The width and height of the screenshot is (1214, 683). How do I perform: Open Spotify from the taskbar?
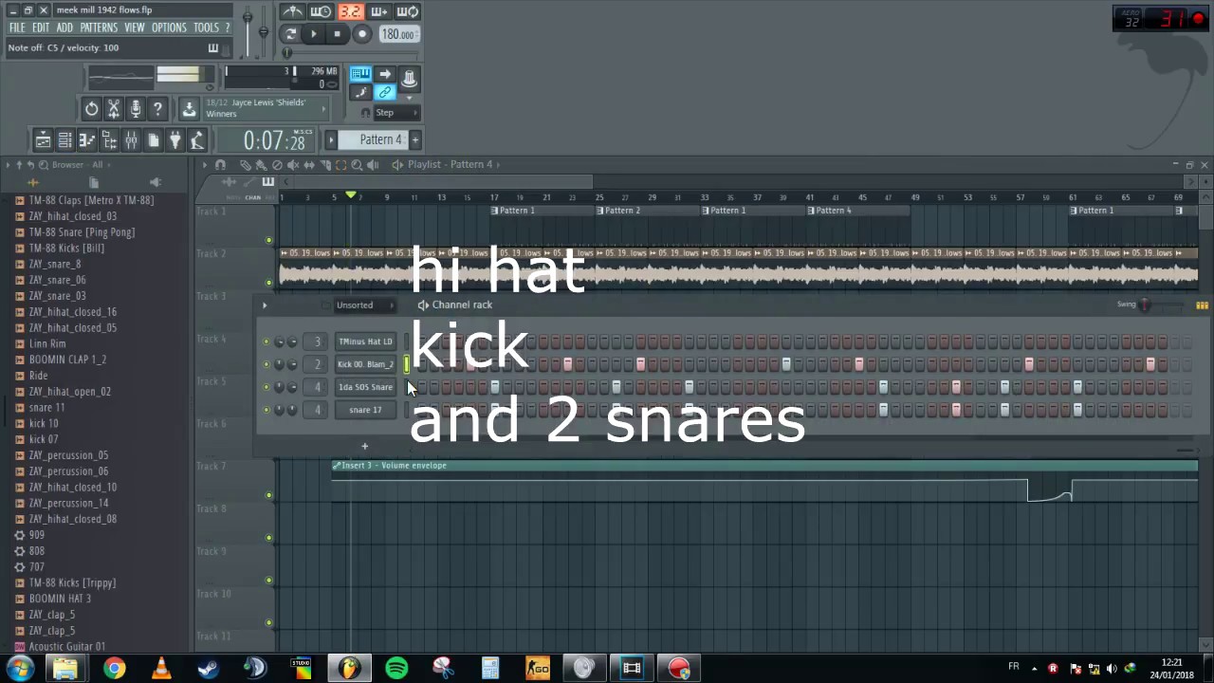pos(396,669)
